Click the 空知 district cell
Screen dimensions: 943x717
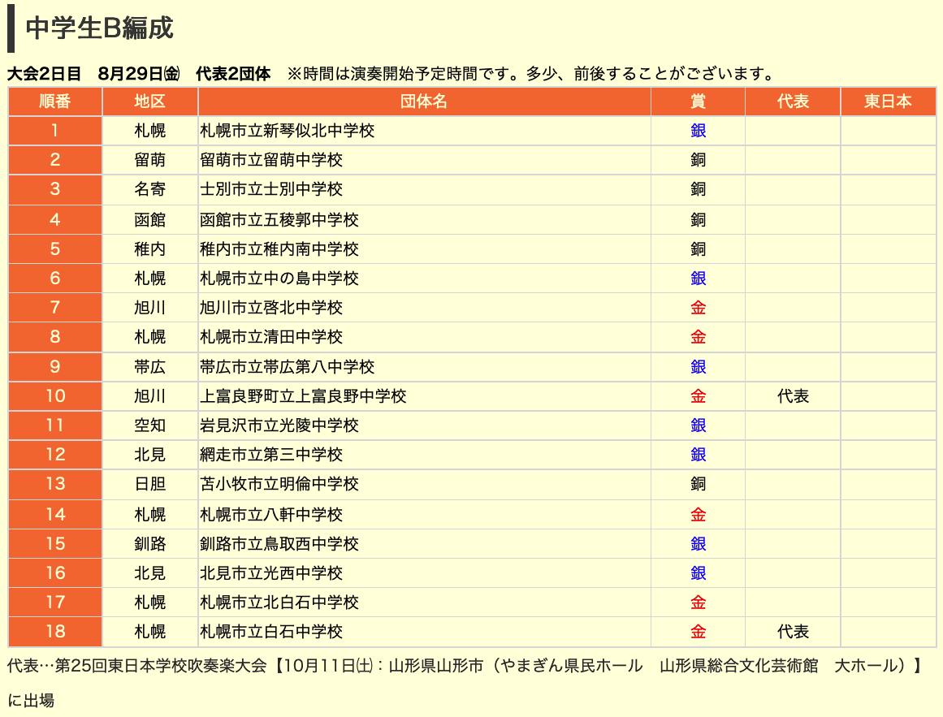pyautogui.click(x=149, y=425)
